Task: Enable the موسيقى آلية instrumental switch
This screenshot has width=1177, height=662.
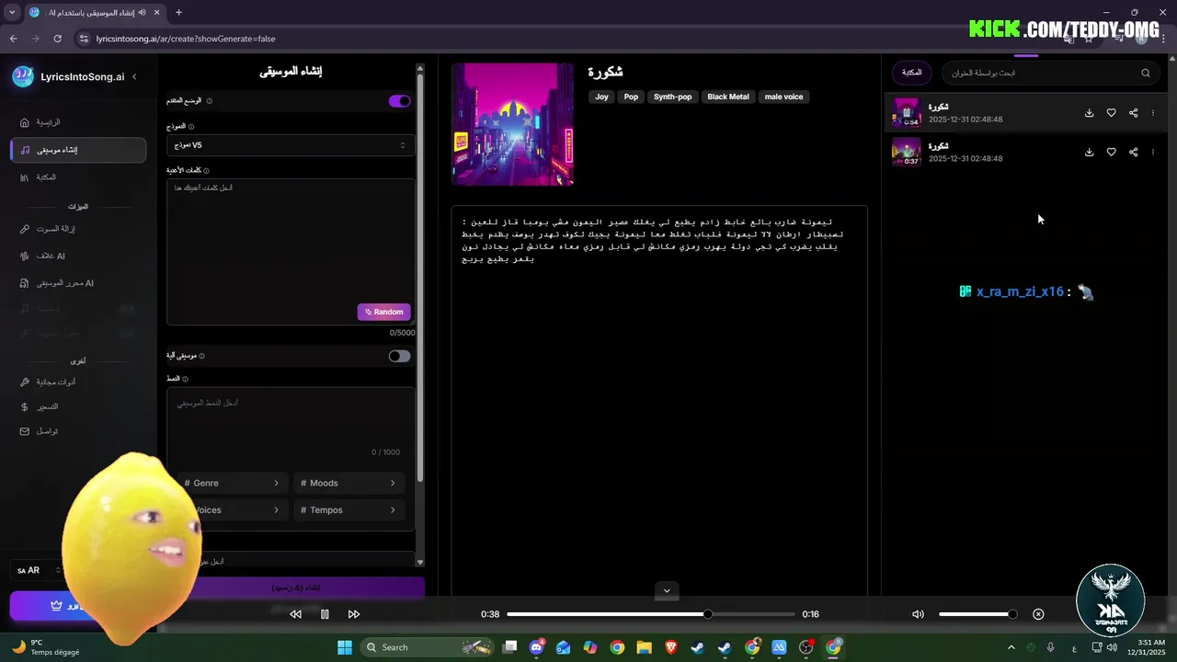Action: tap(399, 356)
